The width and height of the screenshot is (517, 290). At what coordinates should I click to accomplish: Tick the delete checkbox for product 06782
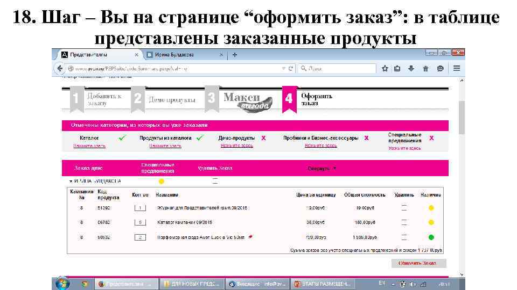coord(404,222)
